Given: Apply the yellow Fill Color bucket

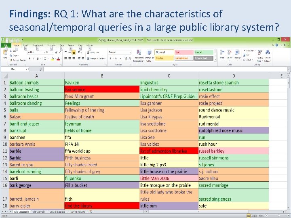Looking at the screenshot, I should [x=53, y=59].
